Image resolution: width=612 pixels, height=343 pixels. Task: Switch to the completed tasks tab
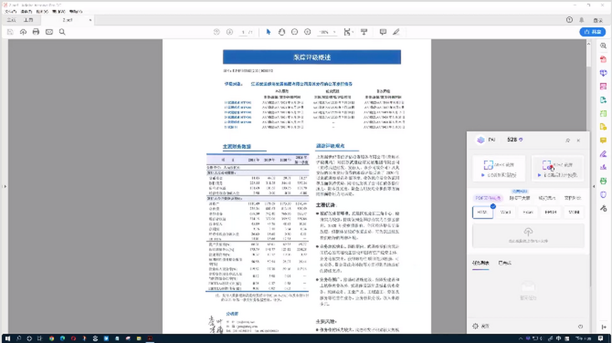[x=504, y=263]
